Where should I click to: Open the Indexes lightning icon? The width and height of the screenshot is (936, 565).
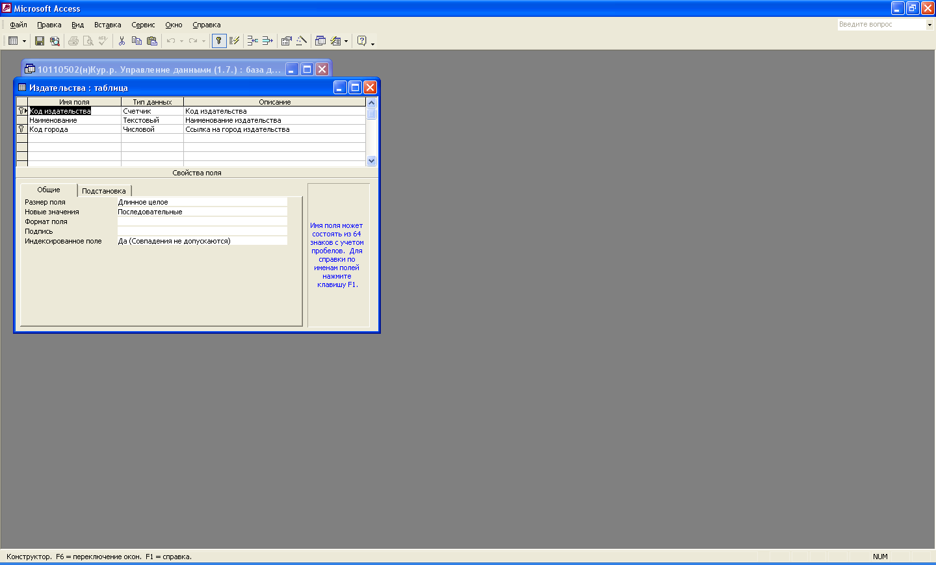[235, 41]
